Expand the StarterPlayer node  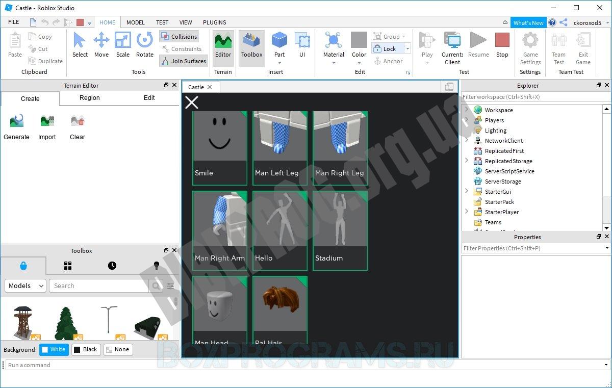pyautogui.click(x=467, y=212)
